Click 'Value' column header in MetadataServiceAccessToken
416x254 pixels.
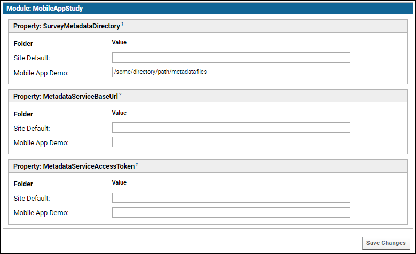[x=119, y=182]
